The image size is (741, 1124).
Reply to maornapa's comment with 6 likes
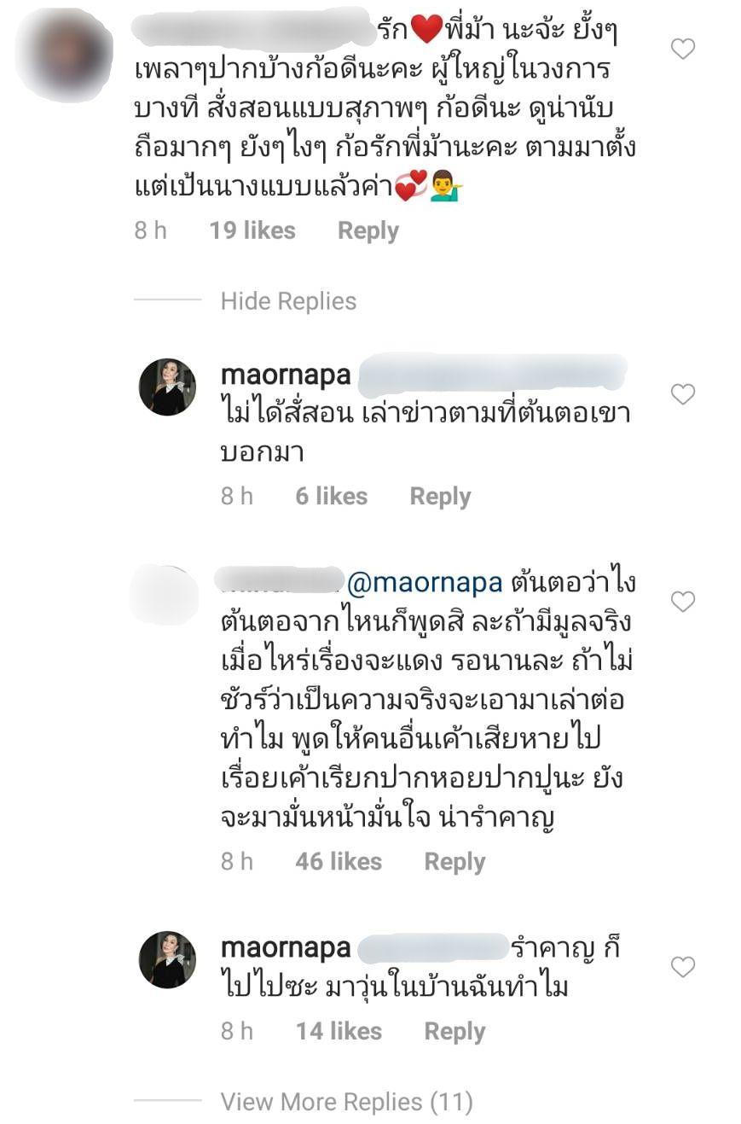(439, 497)
